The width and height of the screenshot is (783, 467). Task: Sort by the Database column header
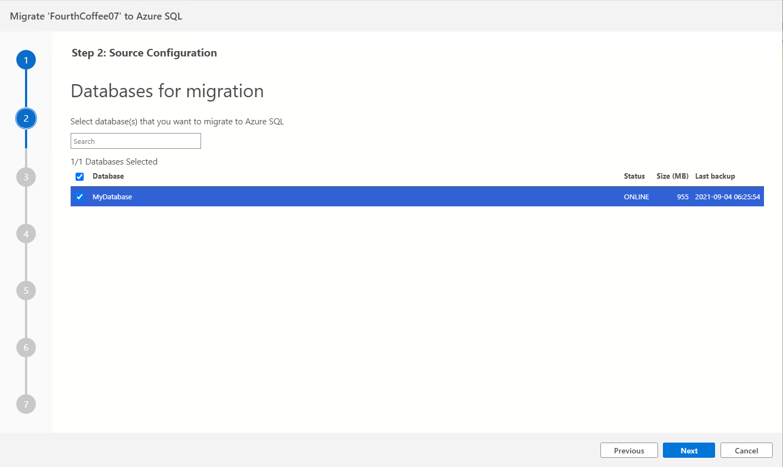pos(108,176)
